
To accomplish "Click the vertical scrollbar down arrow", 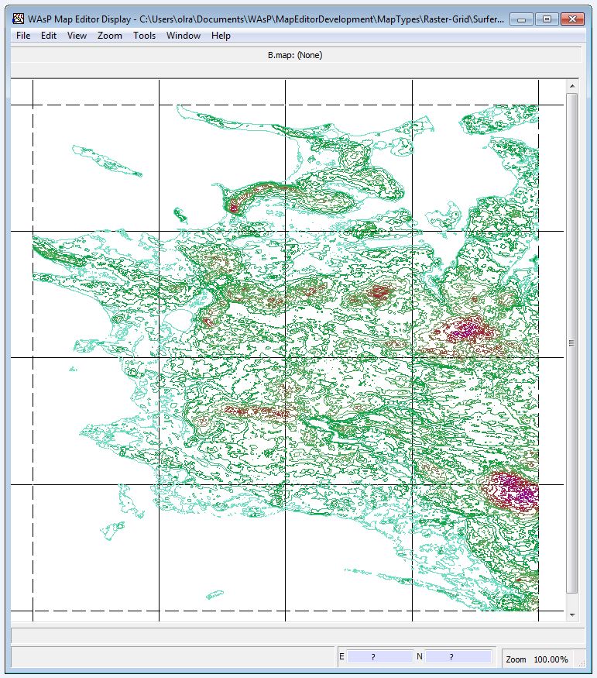I will (x=572, y=615).
